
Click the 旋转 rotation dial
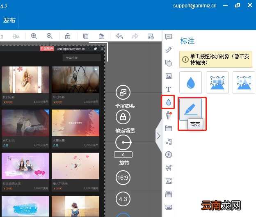point(123,142)
